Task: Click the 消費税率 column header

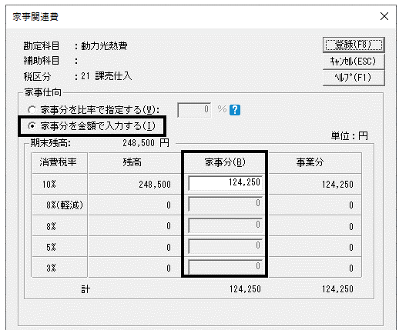Action: (59, 162)
